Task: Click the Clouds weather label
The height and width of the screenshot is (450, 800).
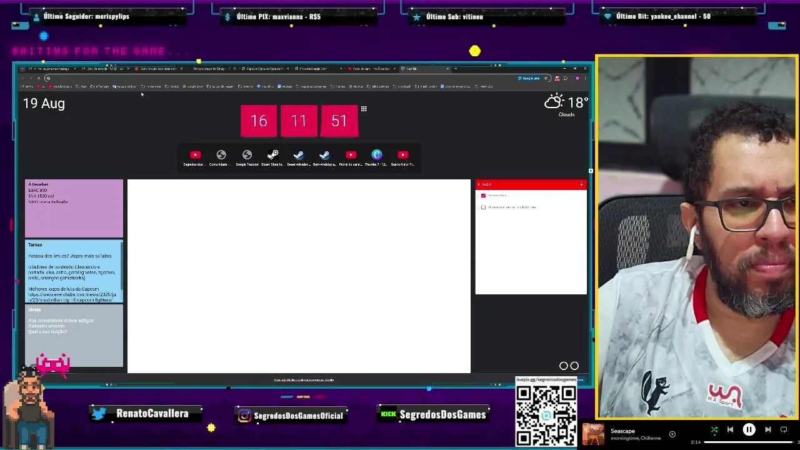Action: [x=566, y=114]
